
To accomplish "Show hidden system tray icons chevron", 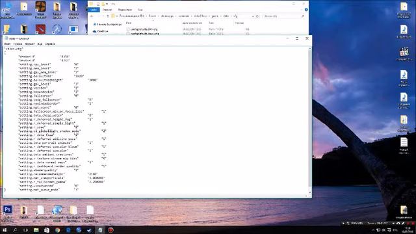I will click(x=373, y=230).
